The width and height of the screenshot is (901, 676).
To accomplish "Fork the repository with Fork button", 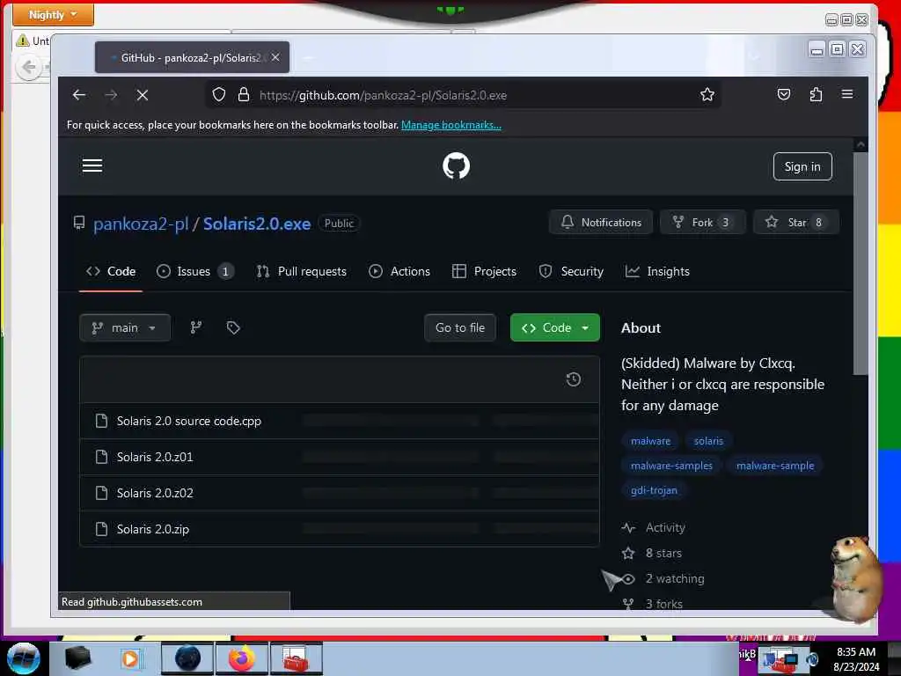I will (x=703, y=223).
